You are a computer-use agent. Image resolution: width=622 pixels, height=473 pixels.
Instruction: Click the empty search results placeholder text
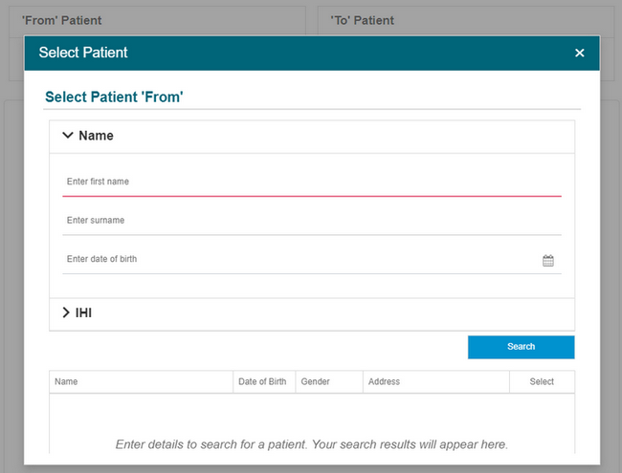coord(311,444)
